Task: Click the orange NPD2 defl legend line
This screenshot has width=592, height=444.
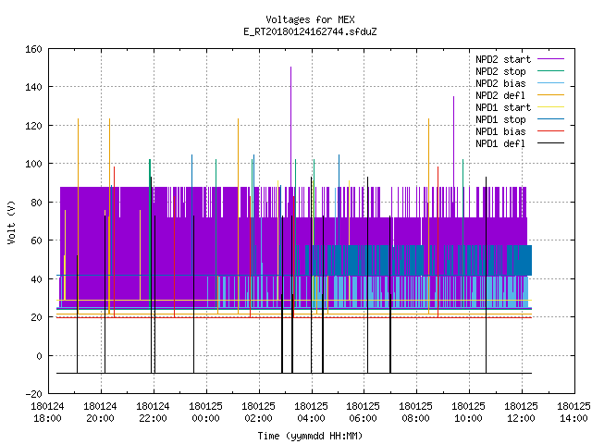Action: click(x=550, y=95)
